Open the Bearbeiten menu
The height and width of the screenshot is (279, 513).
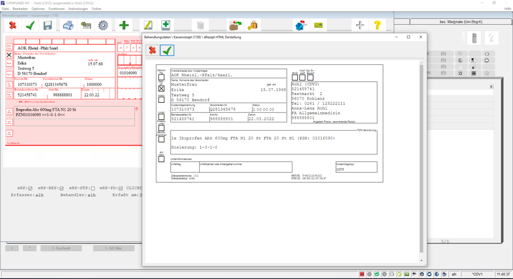click(x=21, y=9)
